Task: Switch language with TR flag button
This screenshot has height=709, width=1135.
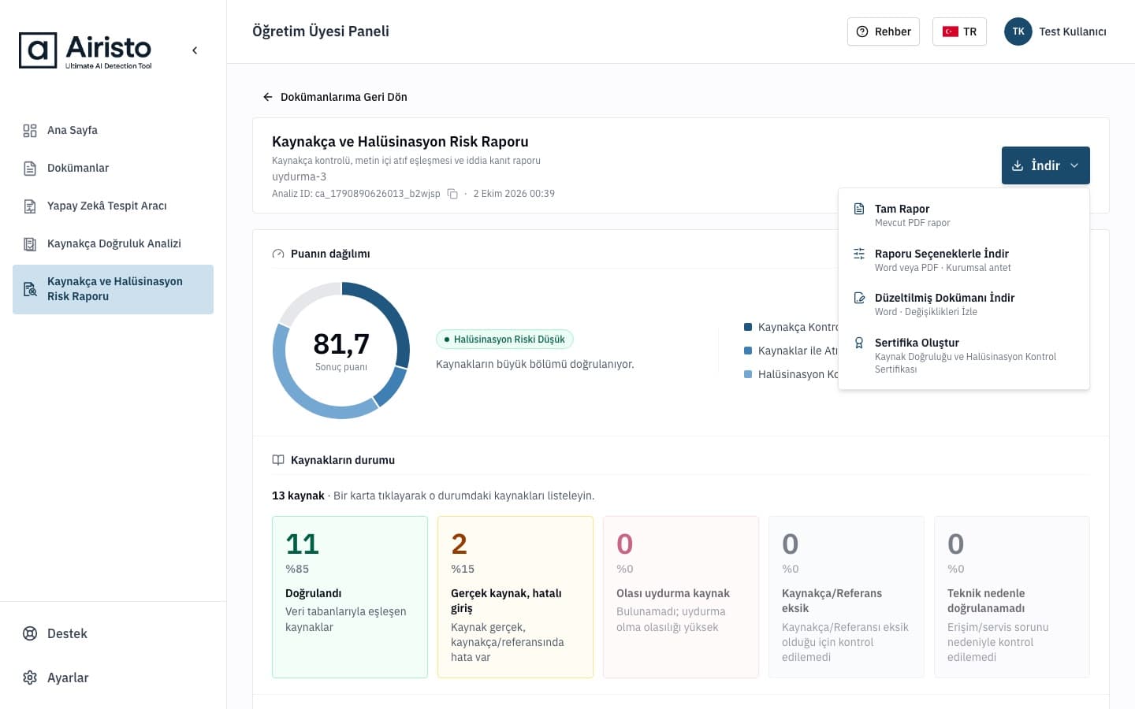Action: 959,32
